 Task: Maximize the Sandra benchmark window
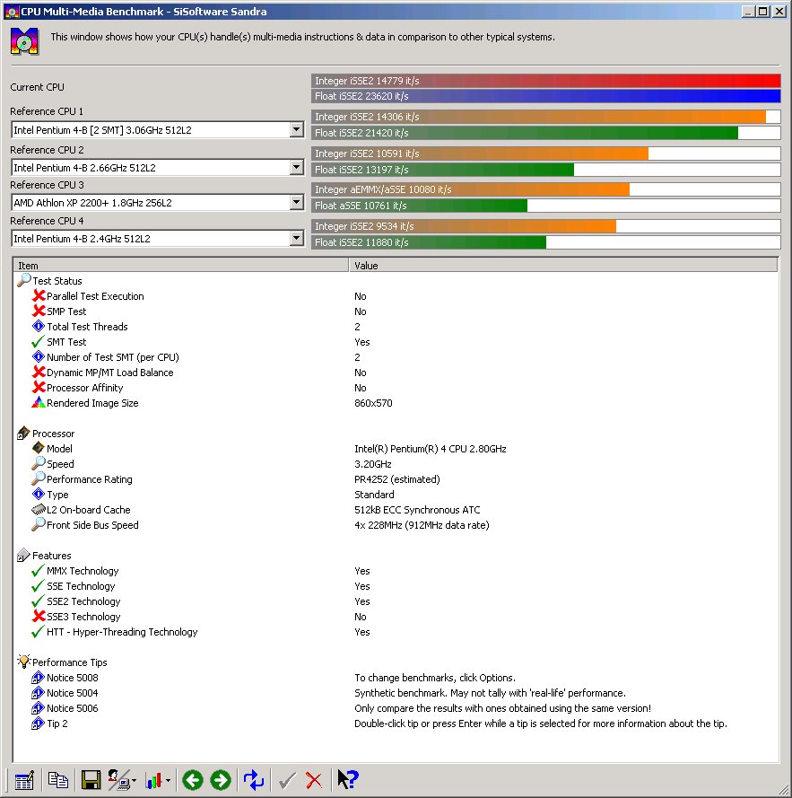click(x=762, y=11)
